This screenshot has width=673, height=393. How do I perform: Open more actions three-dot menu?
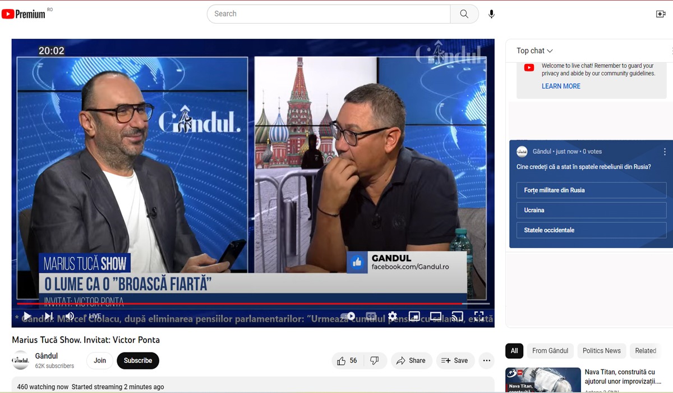pyautogui.click(x=486, y=360)
